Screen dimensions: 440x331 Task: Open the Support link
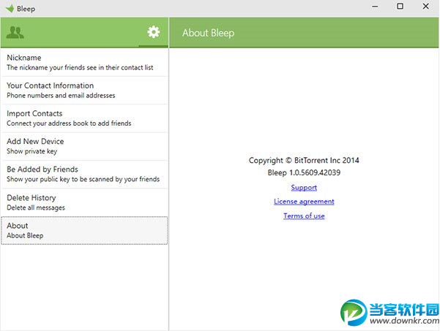tap(304, 187)
